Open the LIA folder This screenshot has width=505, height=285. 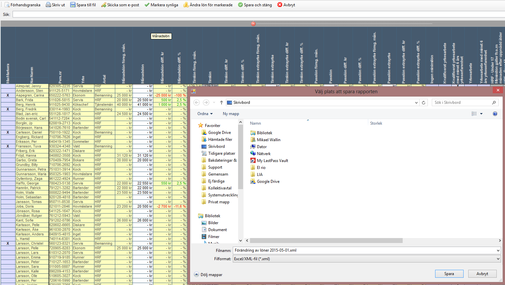pos(256,175)
